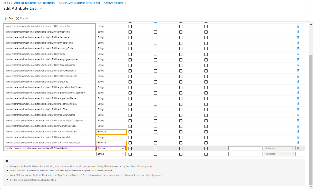
Task: Discard the attribute list changes
Action: click(22, 18)
